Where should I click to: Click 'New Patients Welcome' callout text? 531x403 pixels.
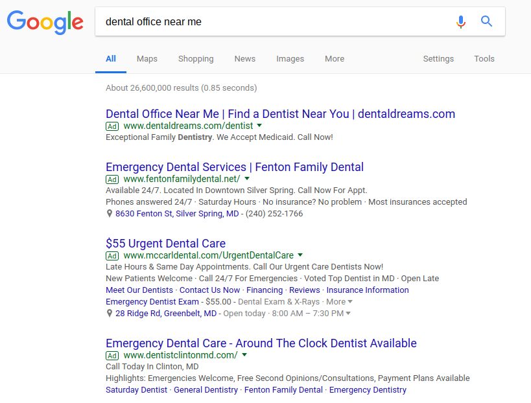click(x=149, y=279)
